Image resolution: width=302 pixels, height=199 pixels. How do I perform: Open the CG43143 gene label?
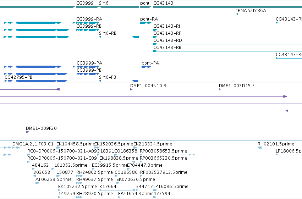pyautogui.click(x=163, y=3)
